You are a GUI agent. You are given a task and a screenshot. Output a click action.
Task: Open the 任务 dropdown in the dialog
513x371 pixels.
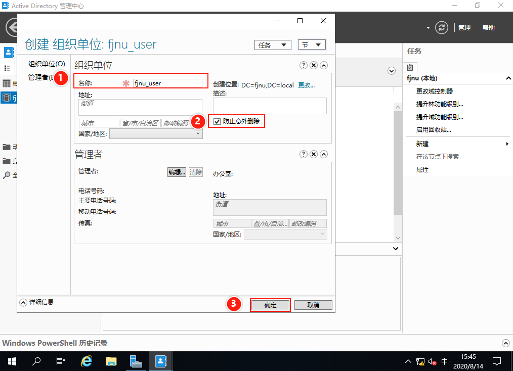point(273,45)
